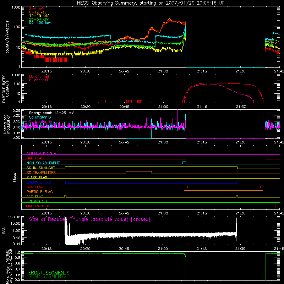Image resolution: width=284 pixels, height=284 pixels.
Task: Click the 'PARTICLE FLAG' label
Action: point(40,191)
